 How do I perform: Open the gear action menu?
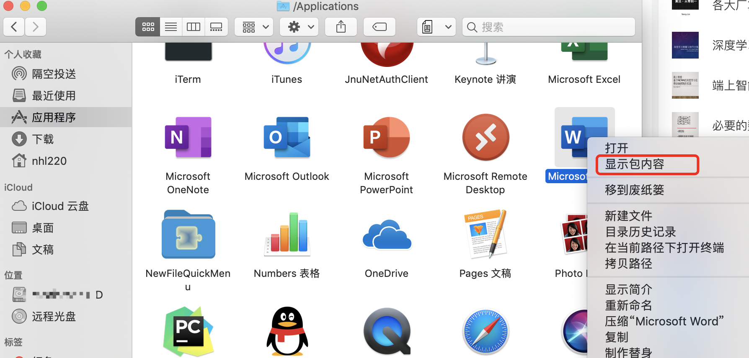point(299,27)
